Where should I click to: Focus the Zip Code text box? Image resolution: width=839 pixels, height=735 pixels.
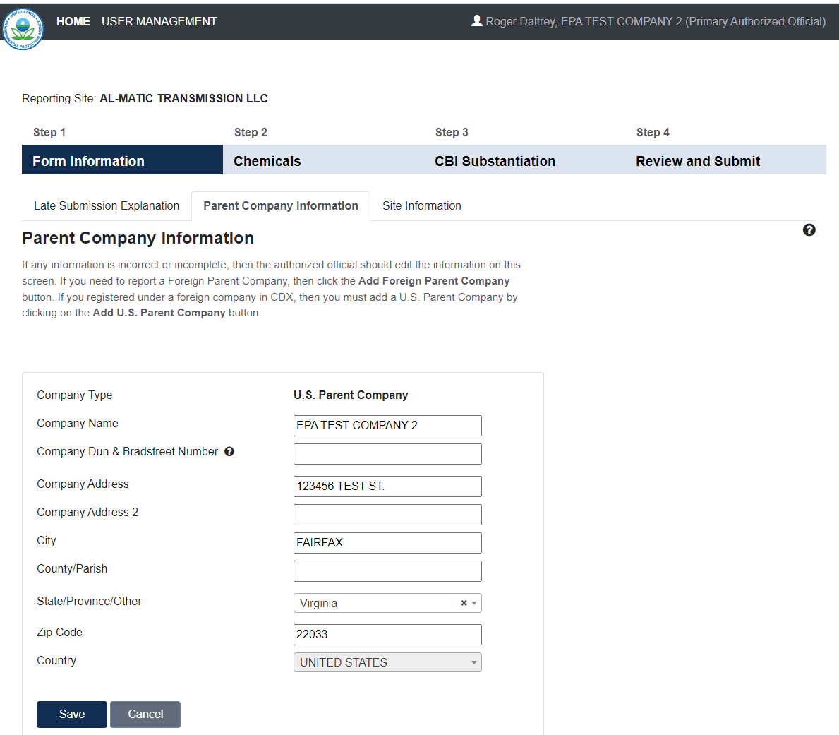[x=387, y=634]
